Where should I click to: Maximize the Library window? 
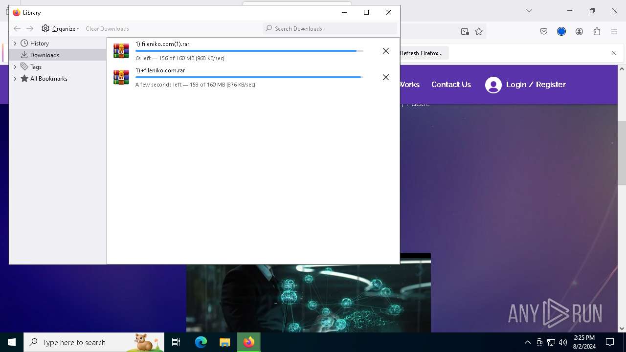366,13
